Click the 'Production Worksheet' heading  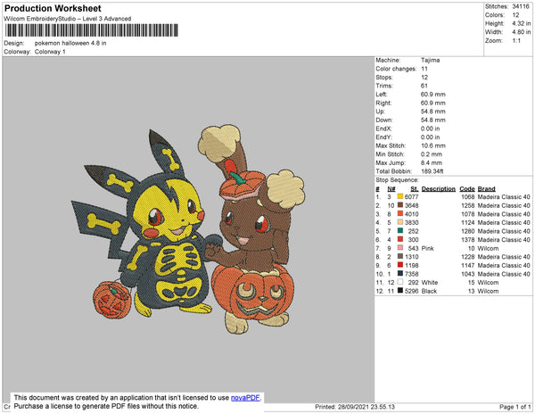tap(53, 9)
